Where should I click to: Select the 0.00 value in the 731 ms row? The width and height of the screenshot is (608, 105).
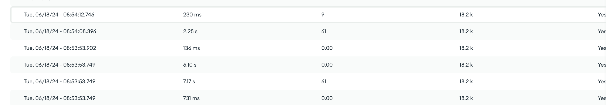tap(327, 98)
